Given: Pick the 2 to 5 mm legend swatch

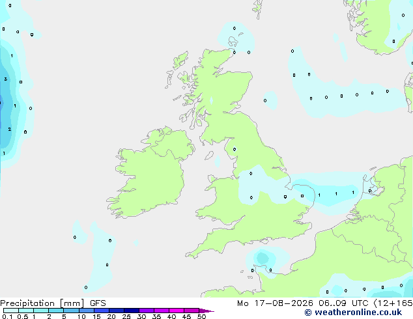Looking at the screenshot, I should point(56,311).
